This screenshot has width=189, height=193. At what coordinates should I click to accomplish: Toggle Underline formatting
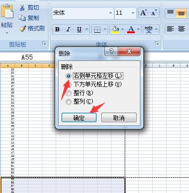(79, 29)
